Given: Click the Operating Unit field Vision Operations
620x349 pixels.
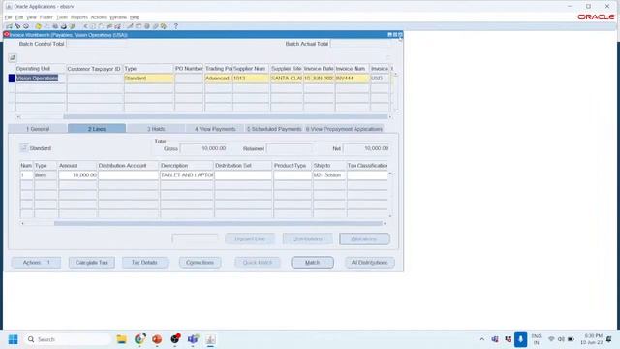Looking at the screenshot, I should point(41,79).
